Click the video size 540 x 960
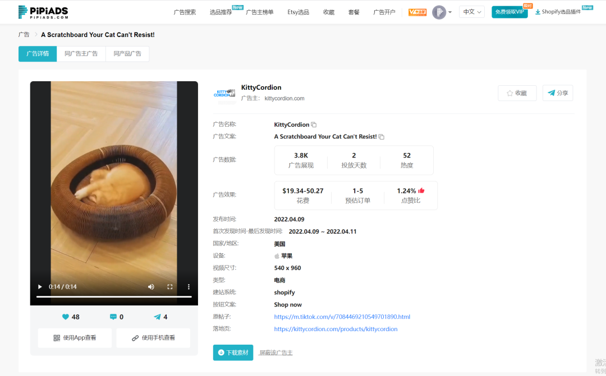Viewport: 606px width, 376px height. [287, 268]
